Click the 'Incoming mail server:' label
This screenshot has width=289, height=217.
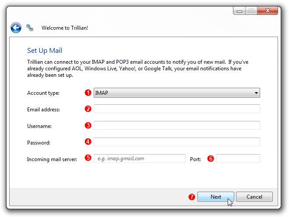point(52,159)
